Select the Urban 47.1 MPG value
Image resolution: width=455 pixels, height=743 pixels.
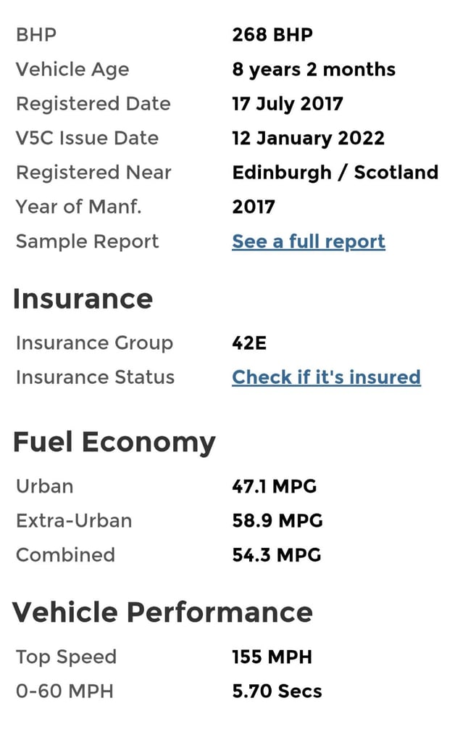pos(275,487)
